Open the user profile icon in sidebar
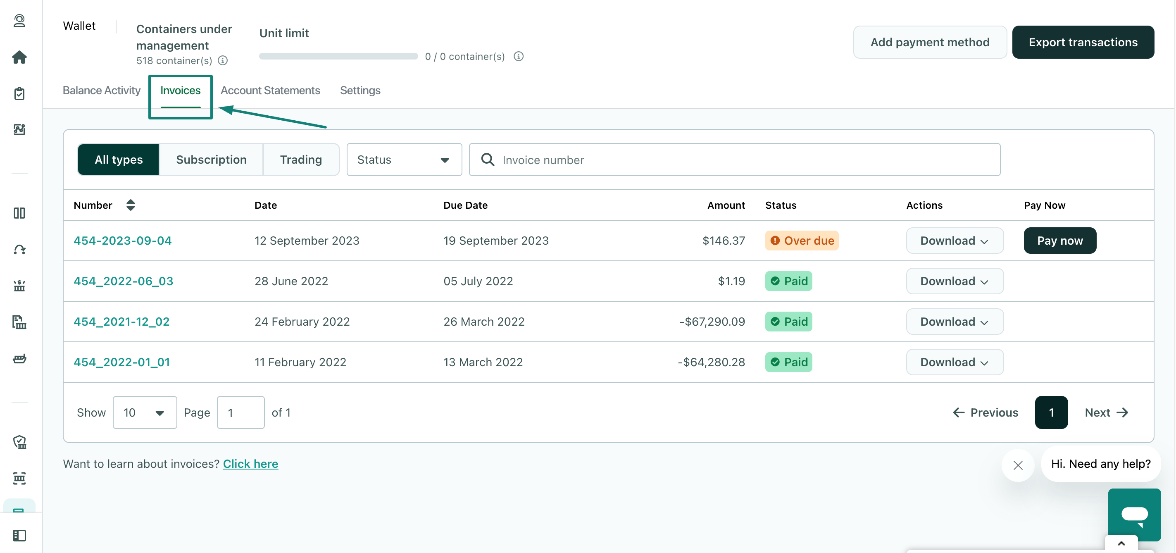1176x553 pixels. tap(19, 21)
